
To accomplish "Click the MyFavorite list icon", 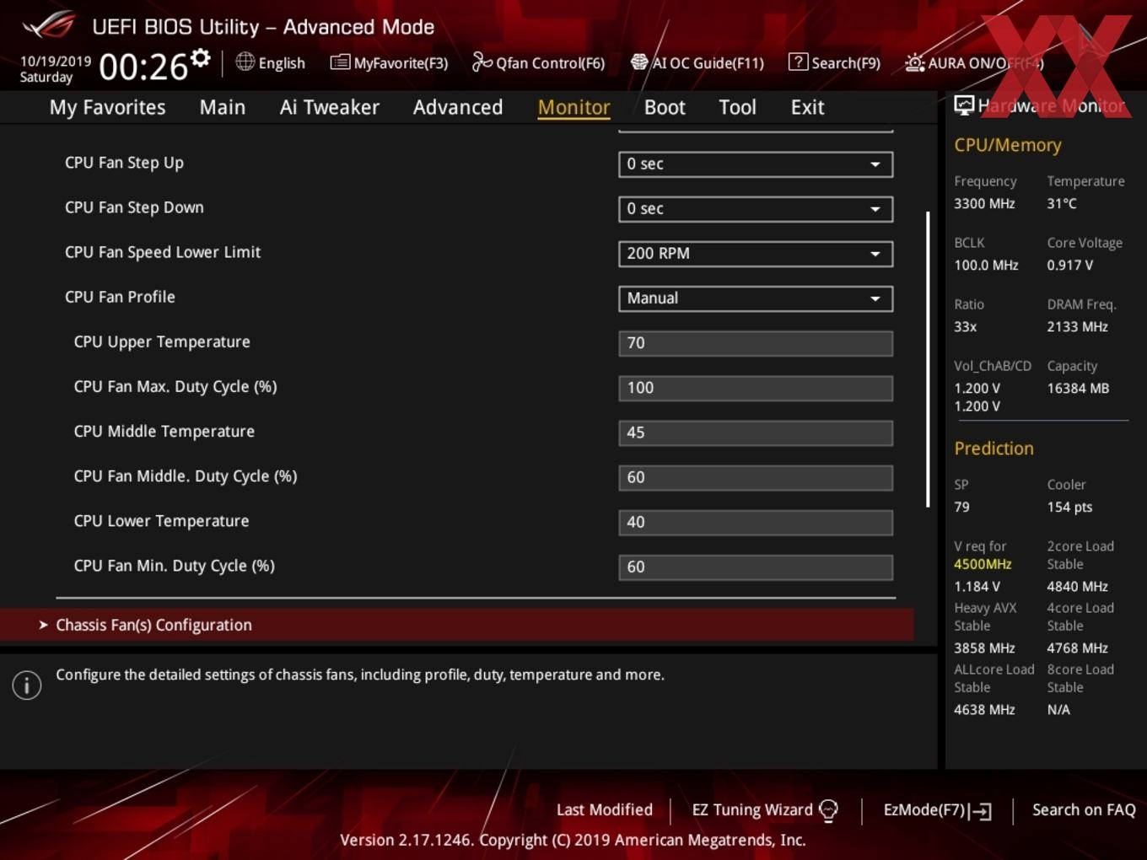I will [x=340, y=62].
